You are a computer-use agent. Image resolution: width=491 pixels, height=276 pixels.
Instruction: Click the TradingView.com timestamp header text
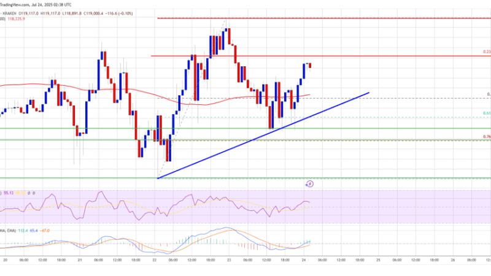click(36, 5)
